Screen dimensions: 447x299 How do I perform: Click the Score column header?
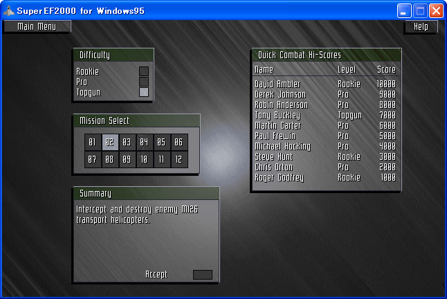[x=386, y=69]
